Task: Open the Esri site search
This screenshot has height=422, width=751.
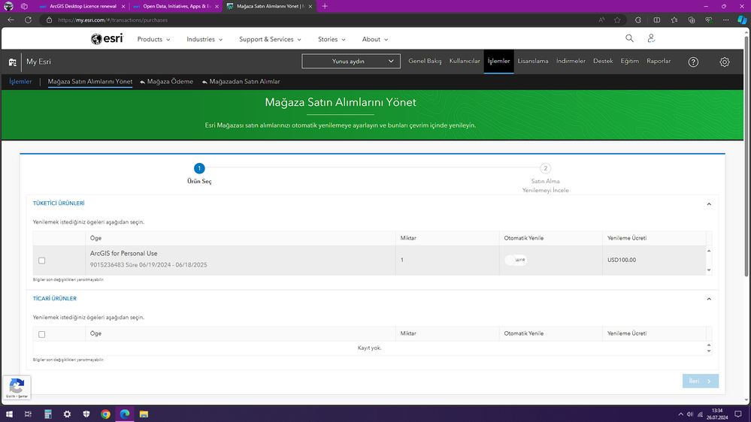Action: click(x=629, y=38)
